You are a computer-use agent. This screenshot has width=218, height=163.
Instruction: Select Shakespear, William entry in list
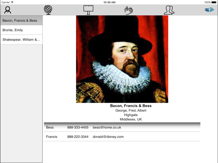tap(21, 40)
